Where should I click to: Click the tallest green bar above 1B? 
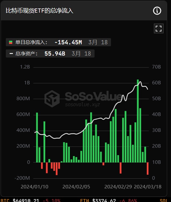(x=138, y=121)
